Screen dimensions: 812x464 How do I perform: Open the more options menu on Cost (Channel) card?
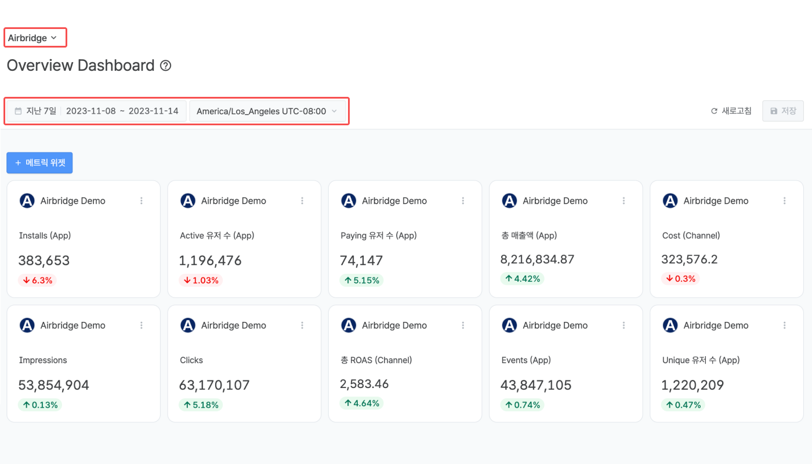784,201
